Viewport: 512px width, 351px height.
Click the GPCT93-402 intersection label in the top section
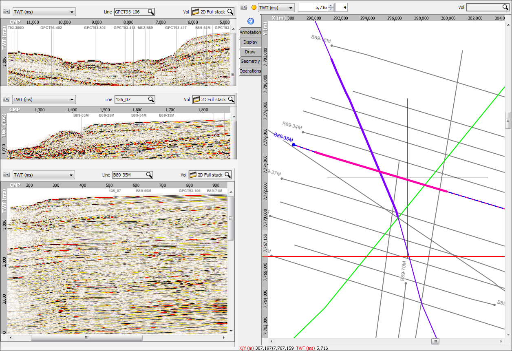point(51,28)
